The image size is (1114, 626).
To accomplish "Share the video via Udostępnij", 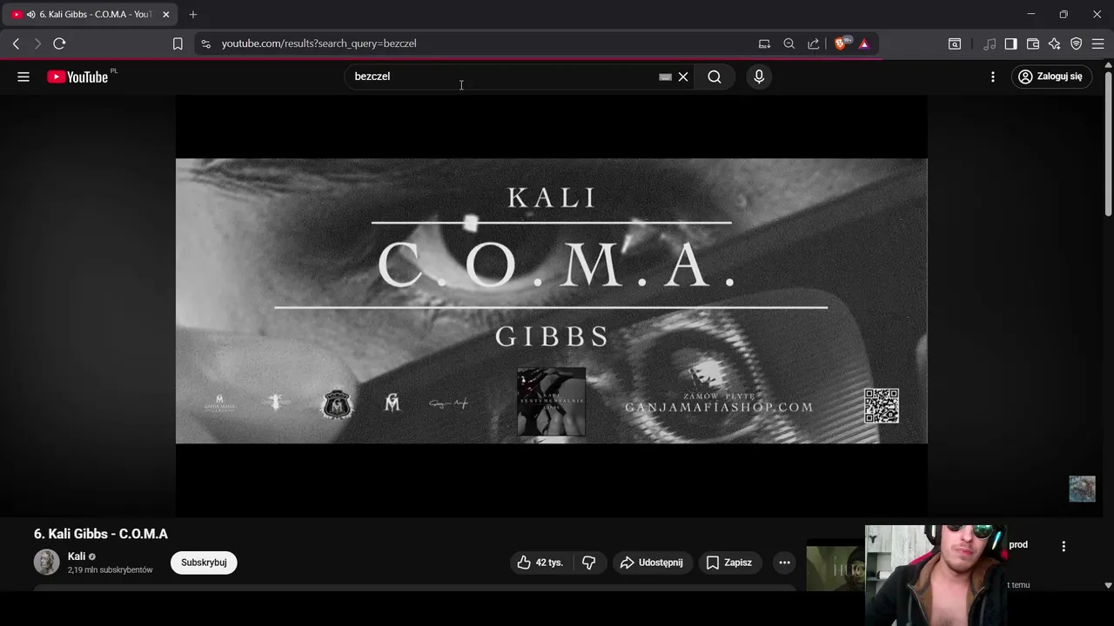I will 652,563.
